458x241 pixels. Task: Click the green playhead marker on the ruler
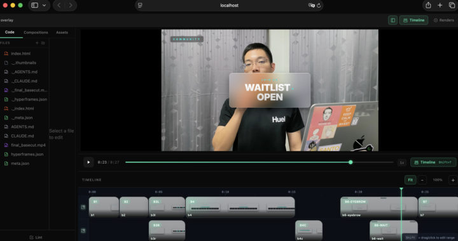401,189
